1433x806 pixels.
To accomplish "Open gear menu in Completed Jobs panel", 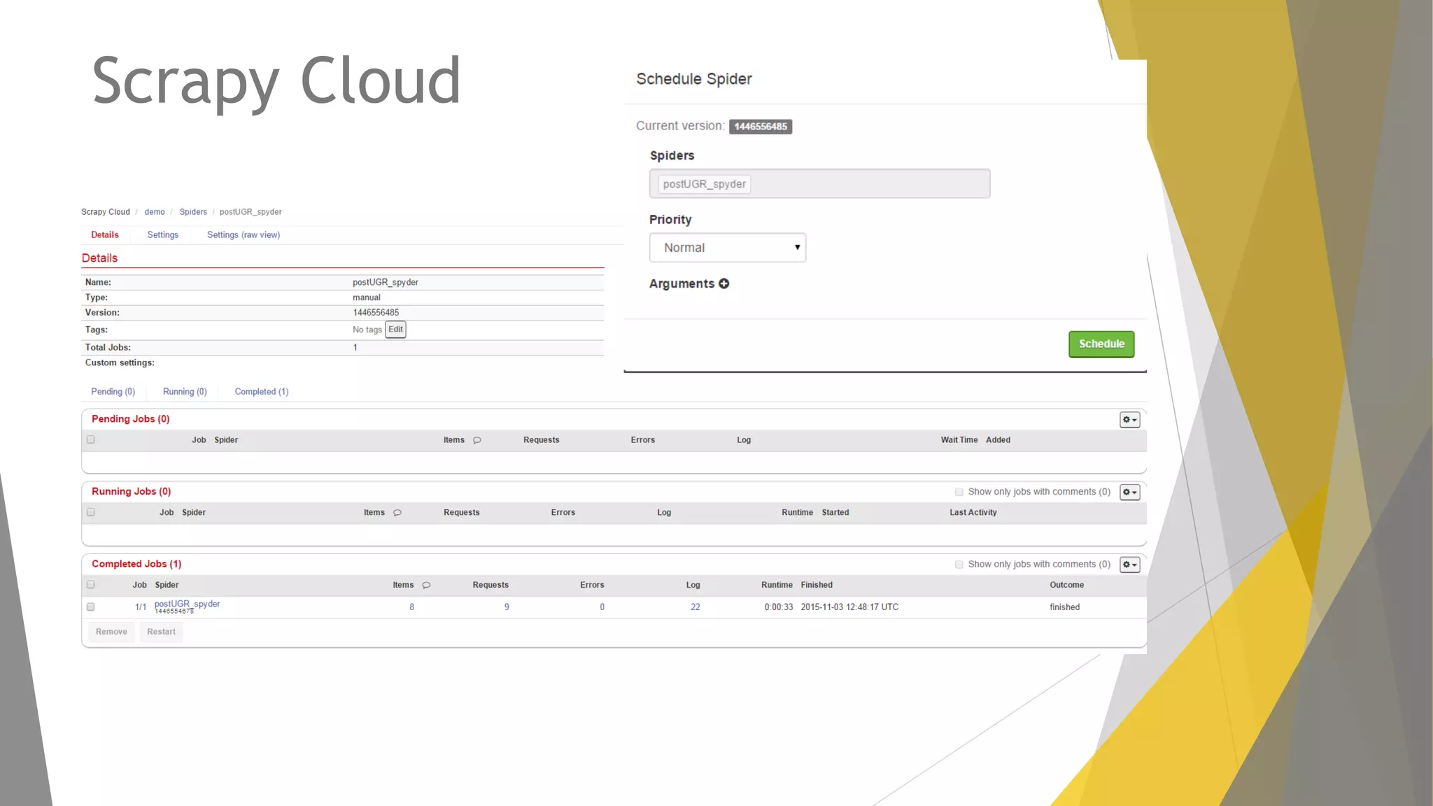I will (1129, 565).
